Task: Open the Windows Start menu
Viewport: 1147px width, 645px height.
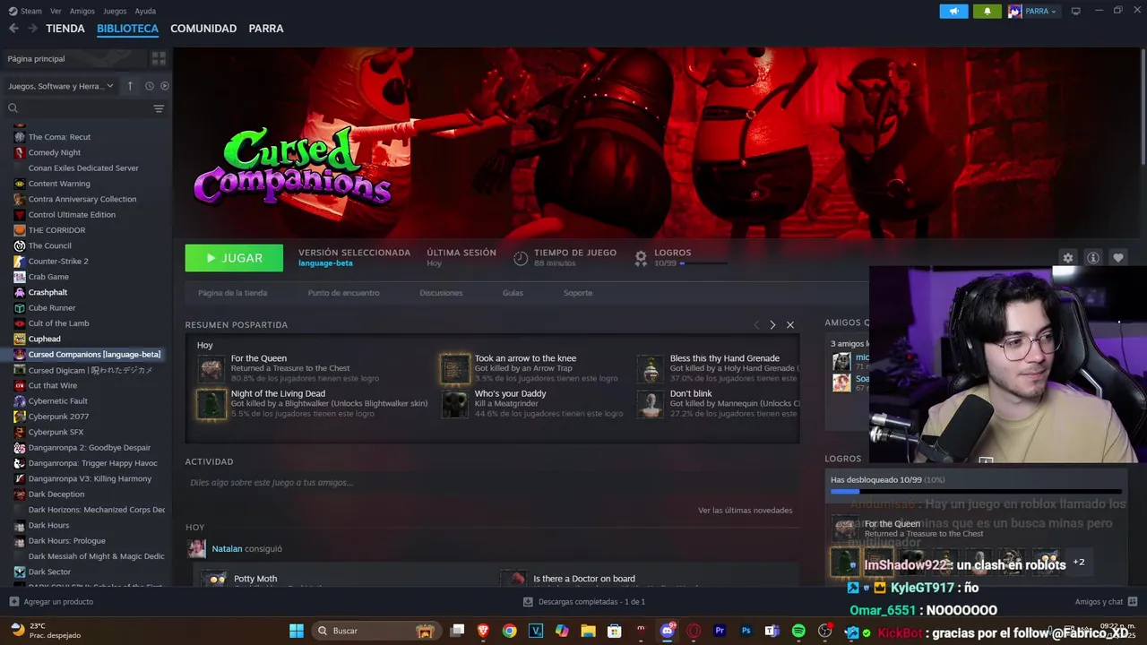Action: click(296, 631)
